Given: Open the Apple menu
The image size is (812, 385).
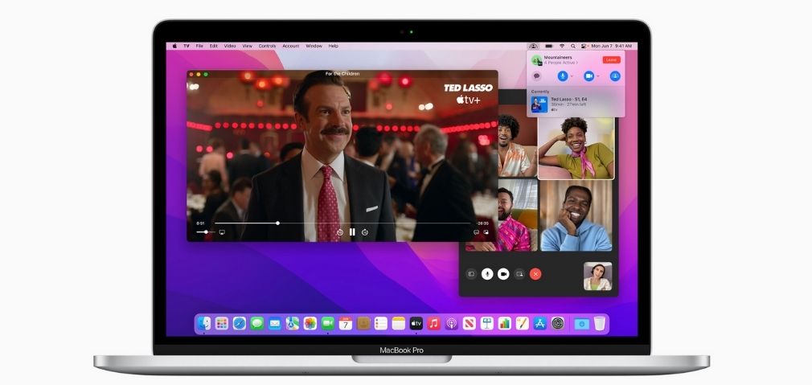Looking at the screenshot, I should point(174,46).
